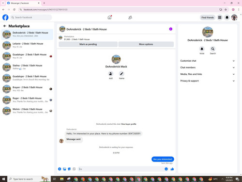Click the message text input box
Viewport: 242px width, 182px height.
point(121,169)
